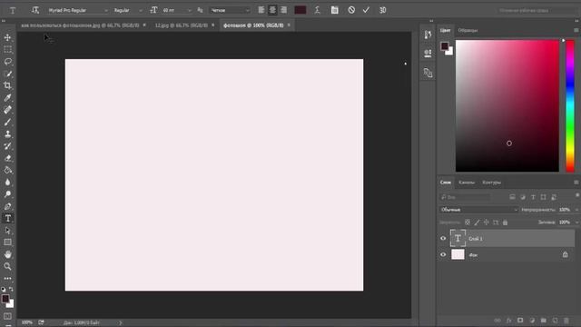The image size is (581, 327).
Task: Select the History Brush tool
Action: tap(7, 146)
